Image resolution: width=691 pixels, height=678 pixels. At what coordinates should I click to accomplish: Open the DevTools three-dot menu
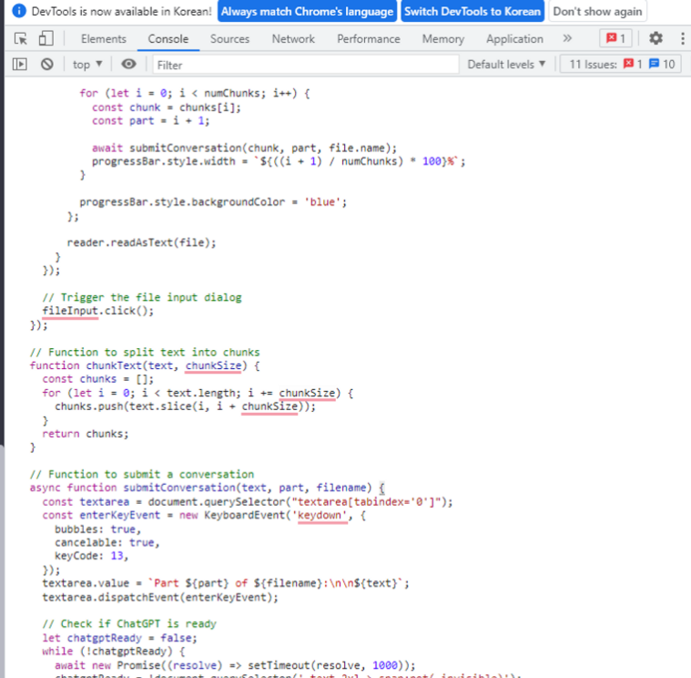point(682,38)
